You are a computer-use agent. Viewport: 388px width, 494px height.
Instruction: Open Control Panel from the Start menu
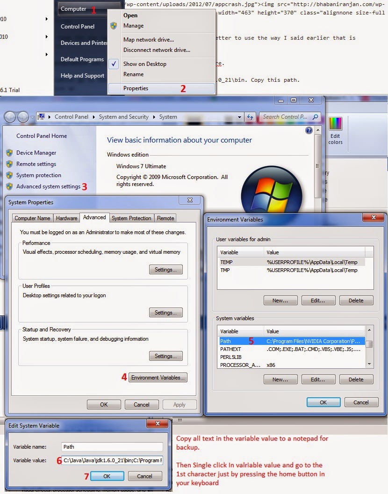78,27
